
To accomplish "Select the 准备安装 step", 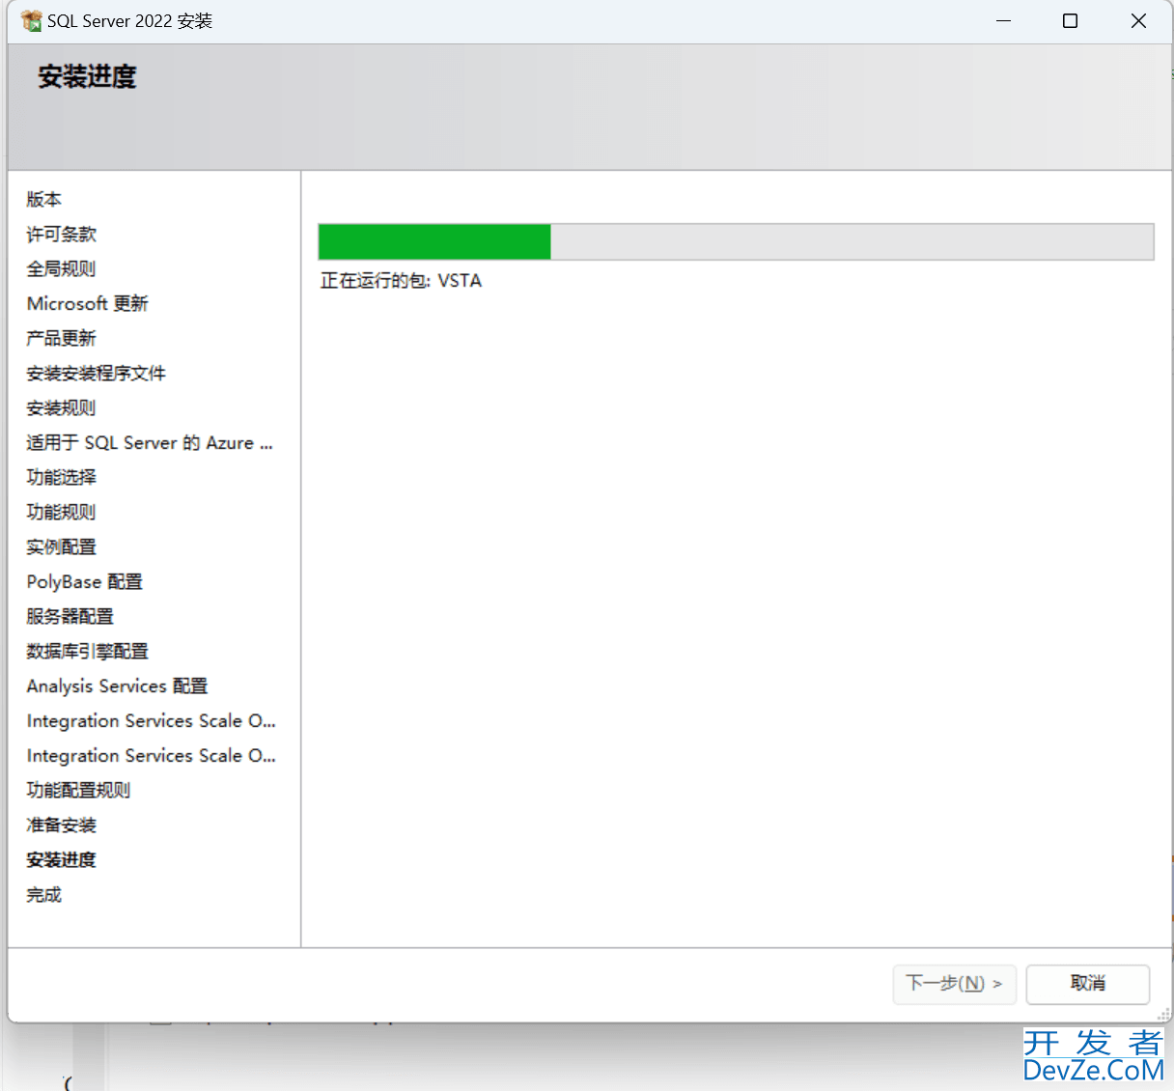I will [x=62, y=825].
